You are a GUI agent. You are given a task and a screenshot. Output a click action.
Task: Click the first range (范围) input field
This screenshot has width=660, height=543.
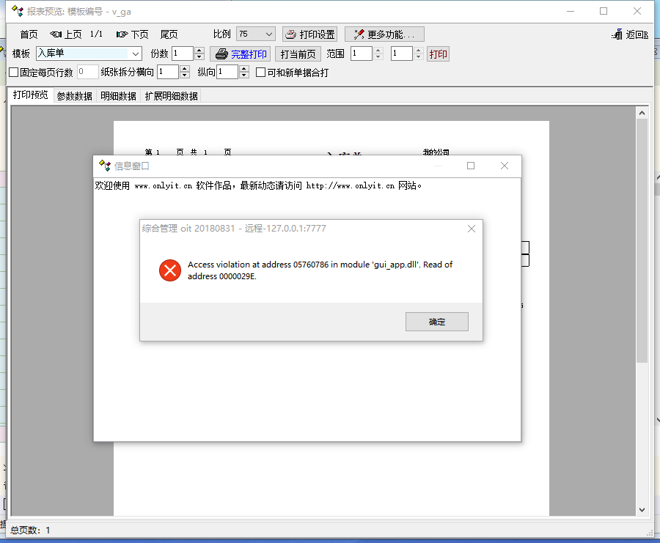361,53
